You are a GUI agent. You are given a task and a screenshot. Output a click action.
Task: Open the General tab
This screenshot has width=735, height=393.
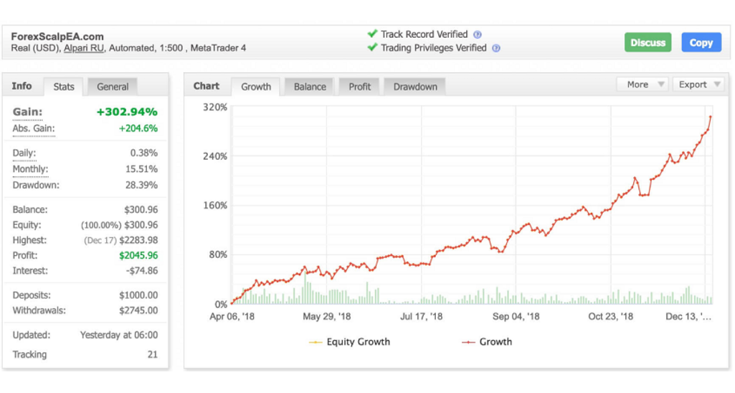tap(112, 86)
